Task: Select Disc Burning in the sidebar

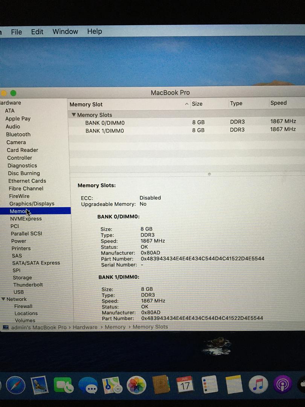Action: click(24, 173)
